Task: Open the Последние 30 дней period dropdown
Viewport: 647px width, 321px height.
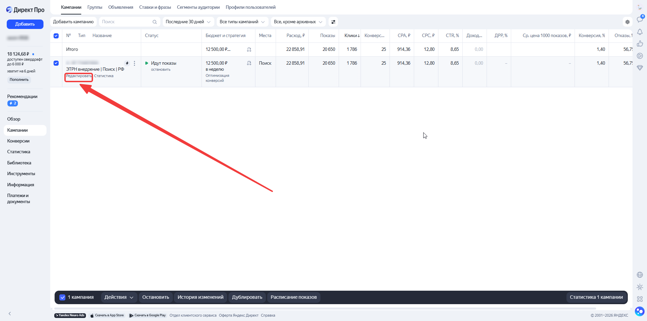Action: tap(188, 22)
